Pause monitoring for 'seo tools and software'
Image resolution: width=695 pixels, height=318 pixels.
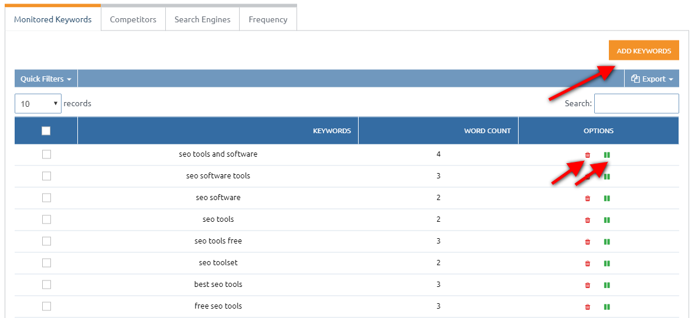607,155
